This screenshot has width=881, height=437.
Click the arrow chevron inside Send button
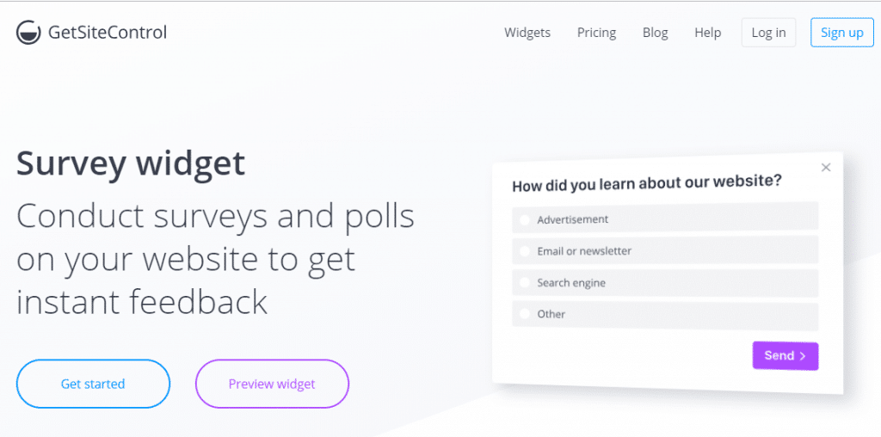(x=803, y=356)
